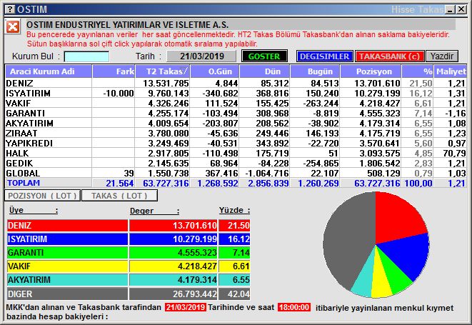Sort by the Maliyet column header
The width and height of the screenshot is (472, 325).
click(451, 71)
